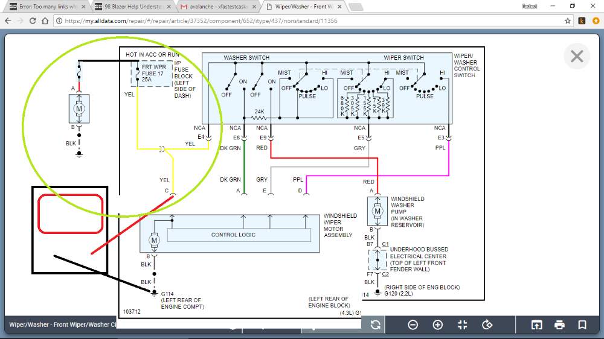This screenshot has height=339, width=604.
Task: Refresh the diagram using the bottom toolbar icon
Action: [x=376, y=325]
